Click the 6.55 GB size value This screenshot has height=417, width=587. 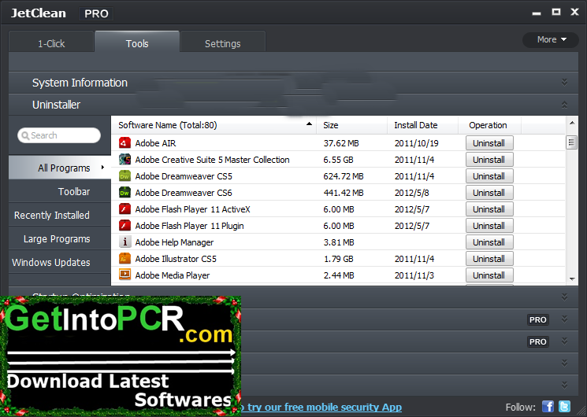(339, 160)
